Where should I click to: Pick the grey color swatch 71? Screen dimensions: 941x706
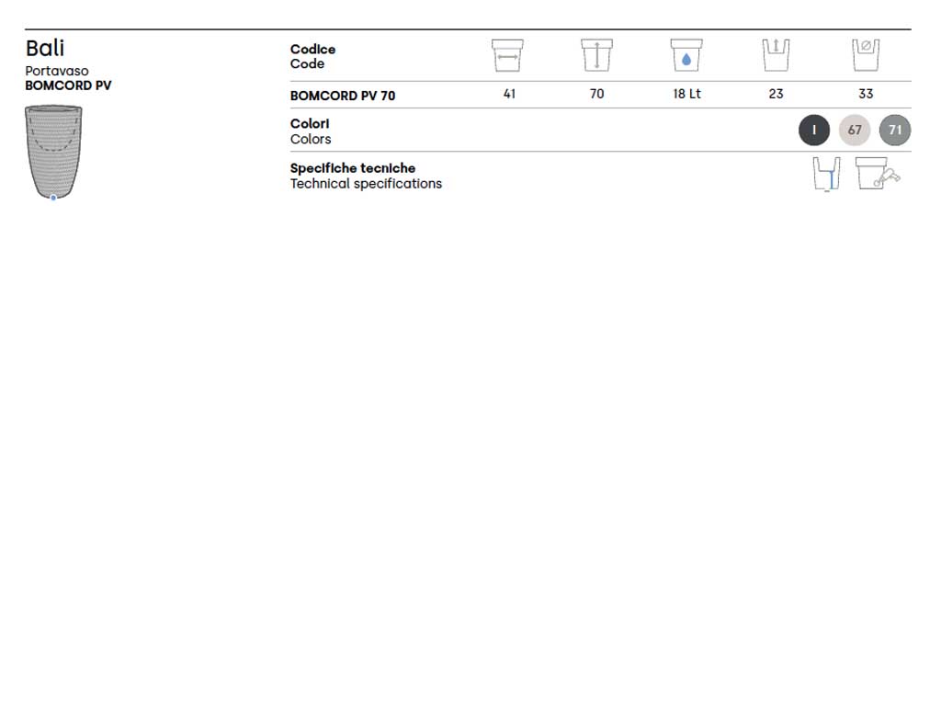(x=895, y=131)
